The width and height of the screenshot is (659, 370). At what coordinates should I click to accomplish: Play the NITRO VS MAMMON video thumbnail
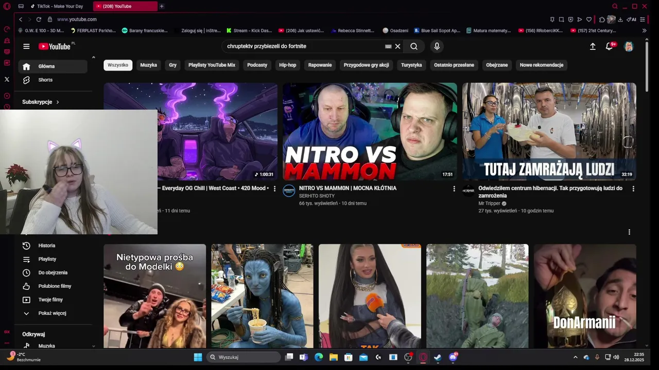tap(370, 132)
